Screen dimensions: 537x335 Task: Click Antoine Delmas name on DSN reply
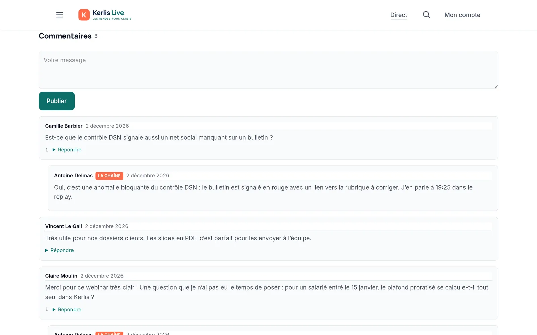(x=73, y=176)
